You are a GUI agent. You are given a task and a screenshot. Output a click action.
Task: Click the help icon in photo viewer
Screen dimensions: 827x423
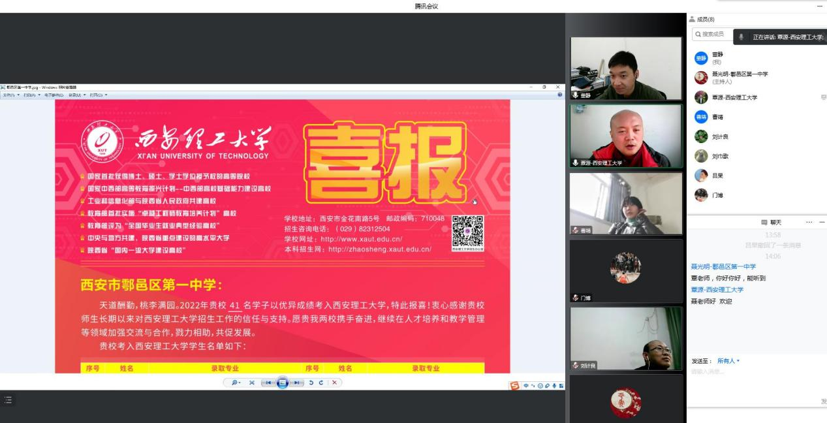tap(560, 95)
